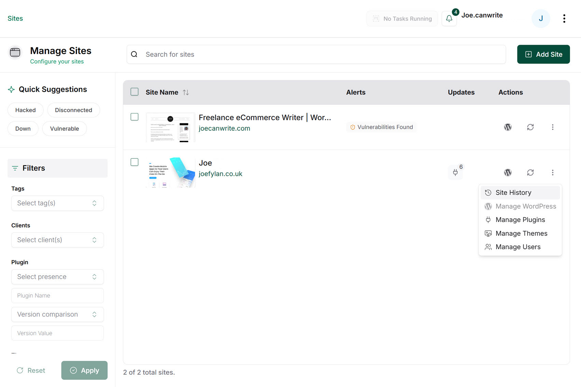This screenshot has height=387, width=581.
Task: Check the select-all checkbox in the table header
Action: (x=134, y=92)
